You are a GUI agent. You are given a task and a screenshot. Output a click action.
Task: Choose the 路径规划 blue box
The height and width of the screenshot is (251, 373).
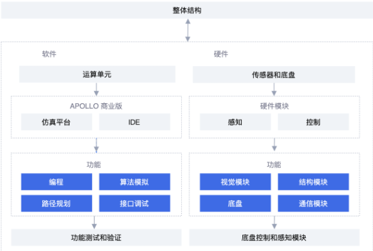tap(57, 203)
